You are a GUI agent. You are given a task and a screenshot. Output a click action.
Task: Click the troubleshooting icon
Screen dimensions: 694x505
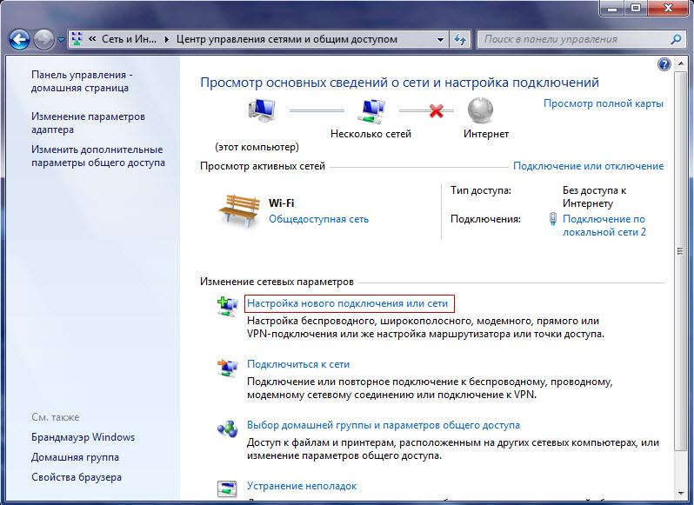click(228, 488)
